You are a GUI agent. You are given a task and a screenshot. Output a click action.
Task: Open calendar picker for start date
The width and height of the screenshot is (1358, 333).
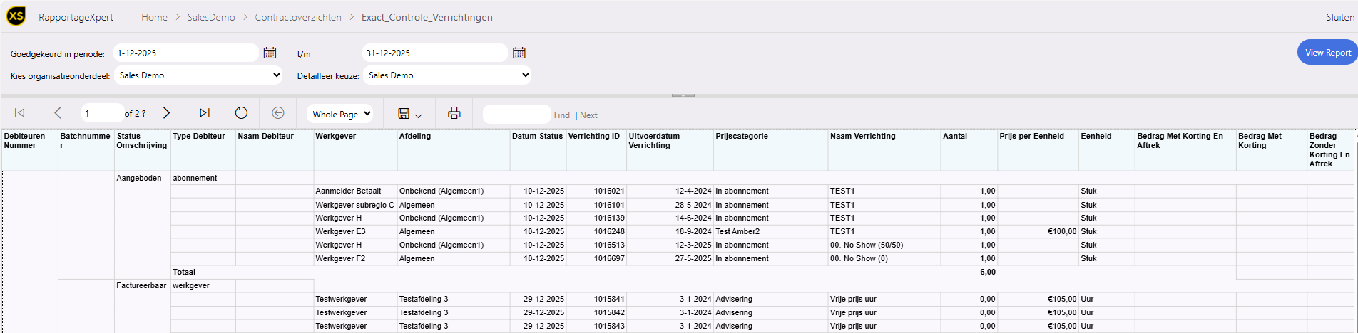click(x=270, y=53)
